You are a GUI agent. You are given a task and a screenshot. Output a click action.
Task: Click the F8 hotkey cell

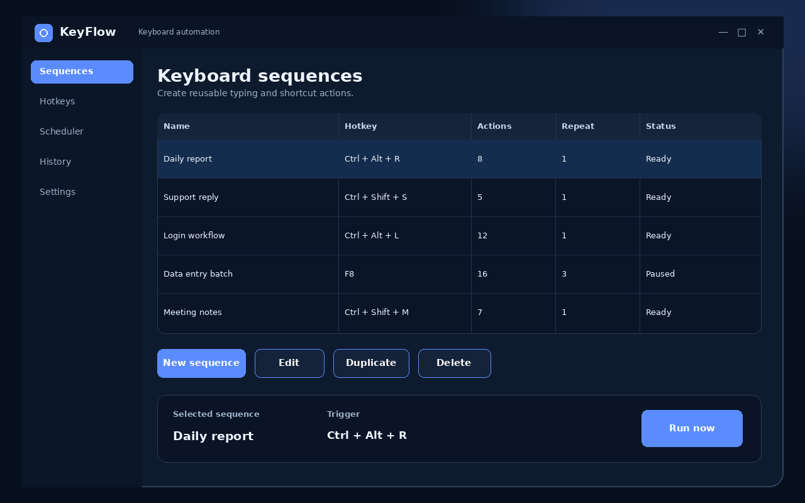[405, 274]
